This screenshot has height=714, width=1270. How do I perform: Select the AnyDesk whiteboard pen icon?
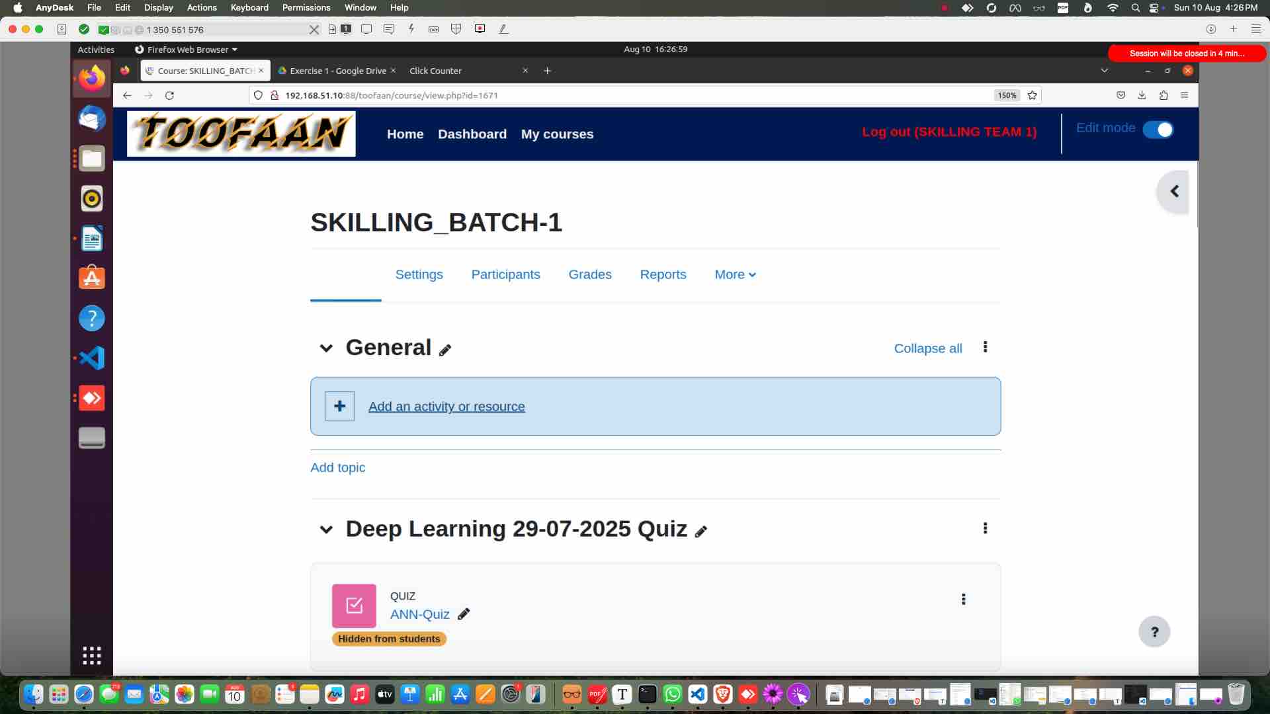504,29
